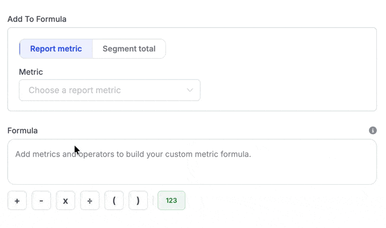
Task: Switch to the Report metric option
Action: coord(56,49)
